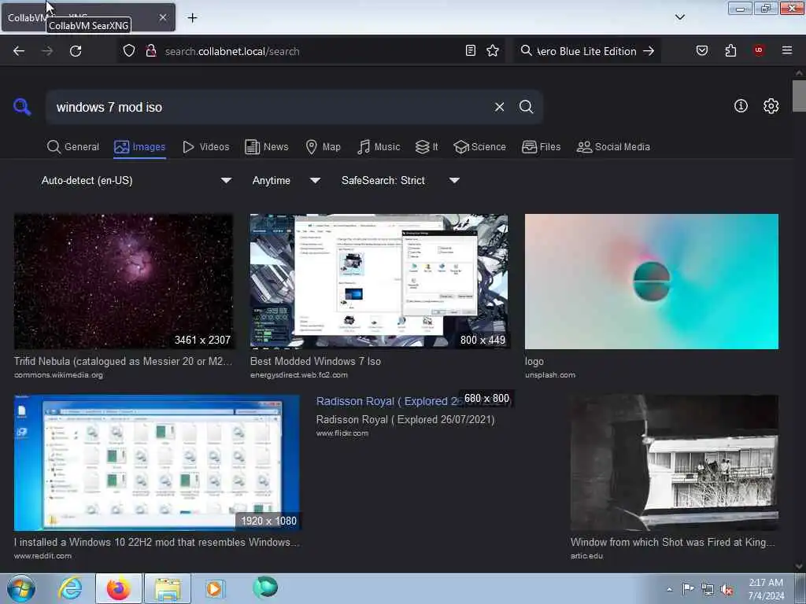Open SearXNG preferences gear

pos(771,106)
